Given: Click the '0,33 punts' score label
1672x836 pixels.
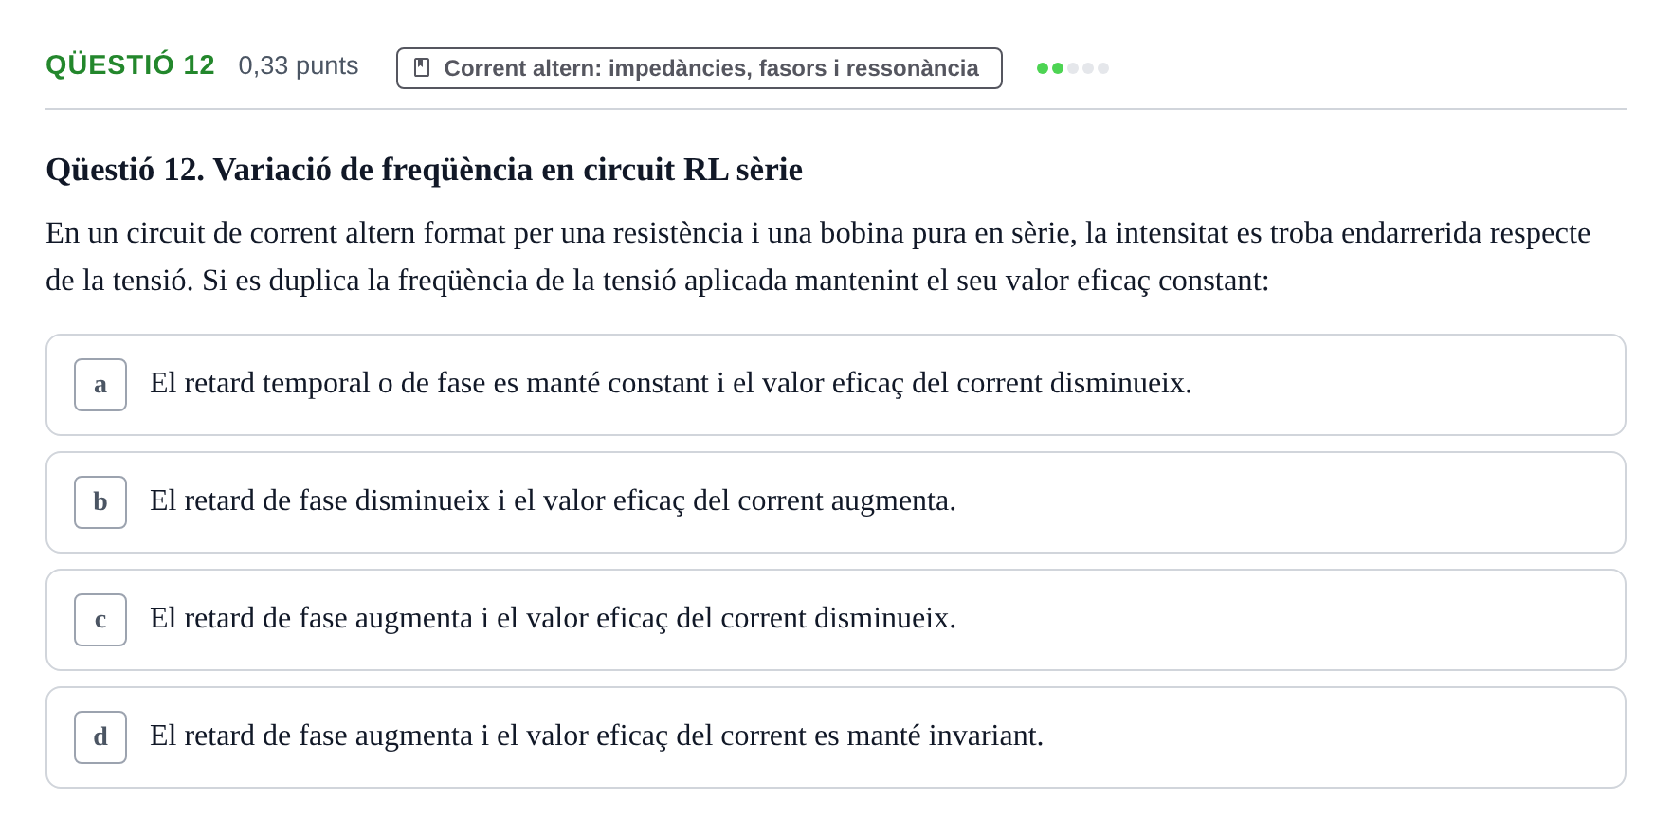Looking at the screenshot, I should [299, 65].
